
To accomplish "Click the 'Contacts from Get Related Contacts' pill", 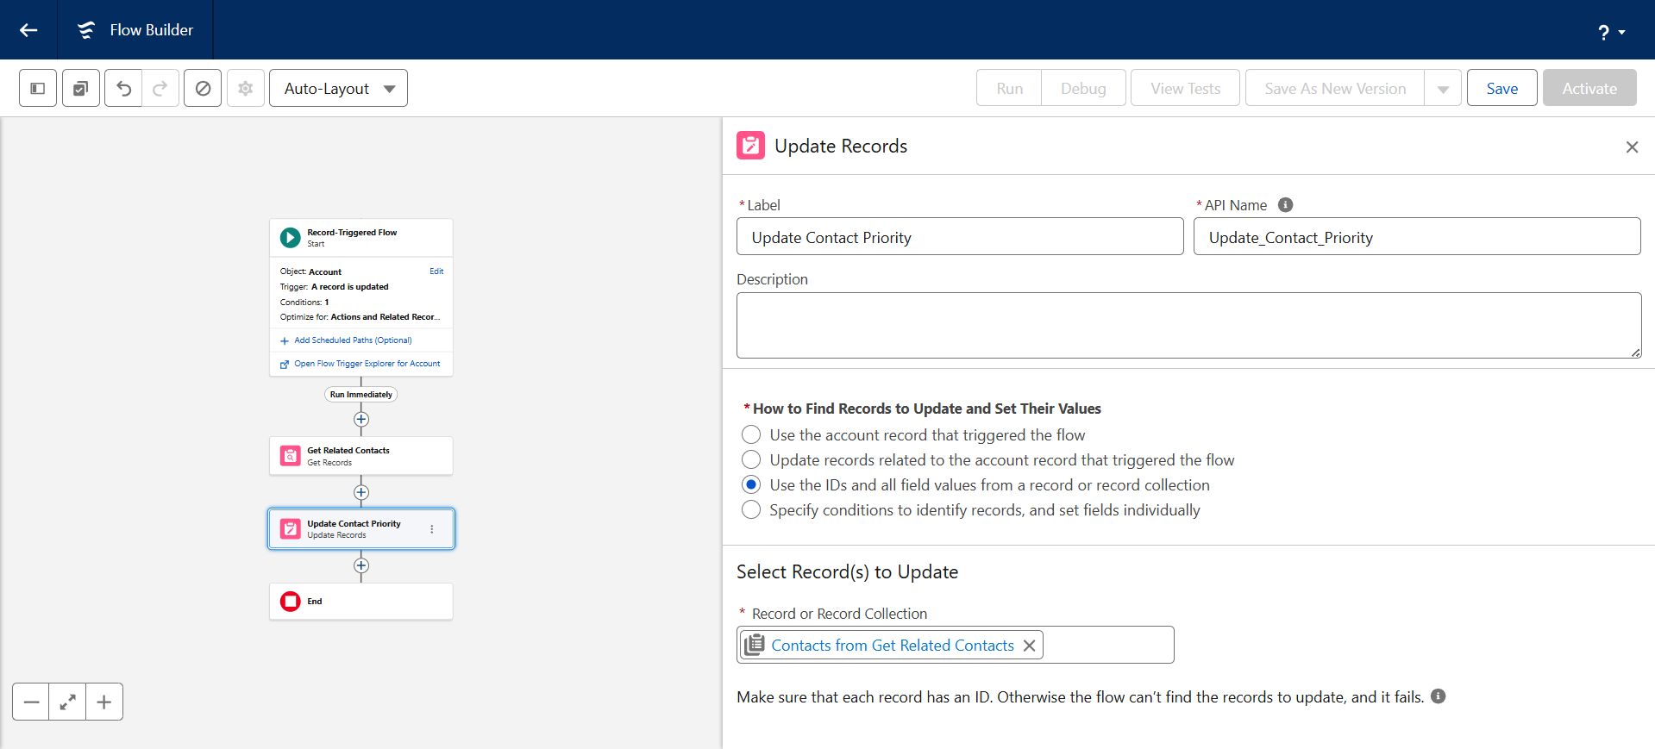I will (x=893, y=646).
